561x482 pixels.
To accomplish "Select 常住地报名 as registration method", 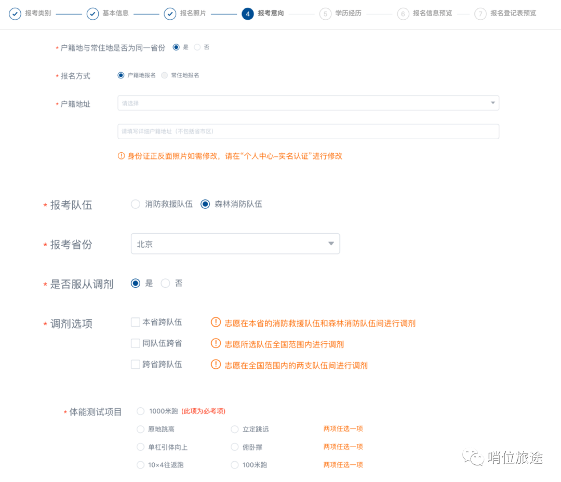I will point(164,75).
